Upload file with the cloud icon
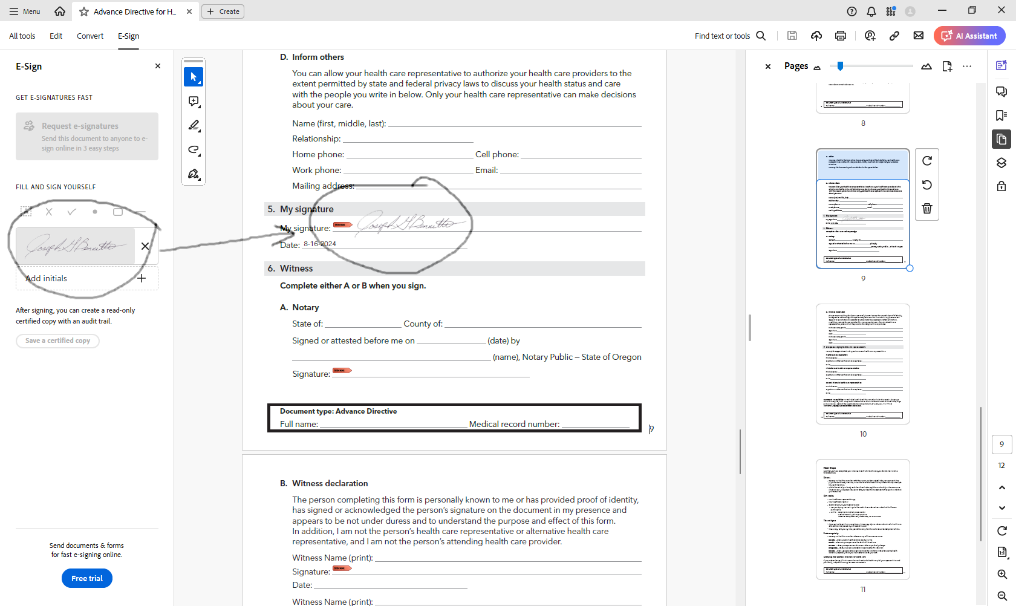 (x=816, y=36)
